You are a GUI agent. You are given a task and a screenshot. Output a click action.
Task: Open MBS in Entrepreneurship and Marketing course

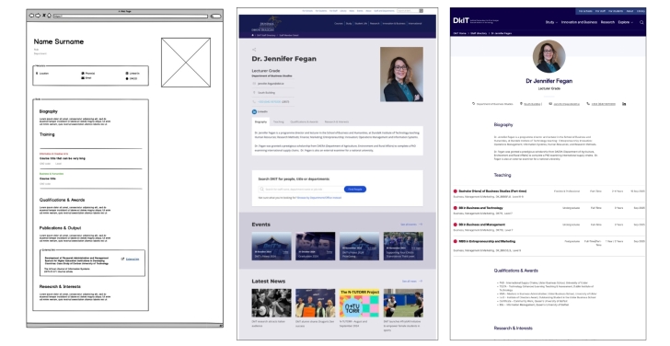(549, 246)
